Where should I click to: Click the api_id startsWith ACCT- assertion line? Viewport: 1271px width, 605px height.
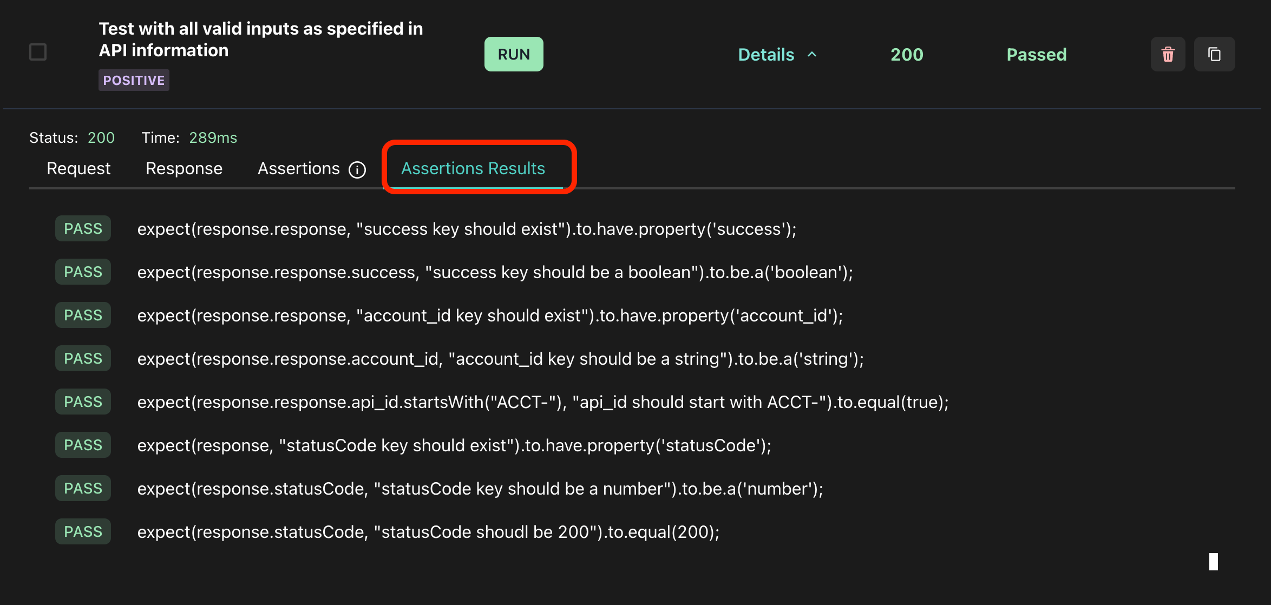(542, 402)
